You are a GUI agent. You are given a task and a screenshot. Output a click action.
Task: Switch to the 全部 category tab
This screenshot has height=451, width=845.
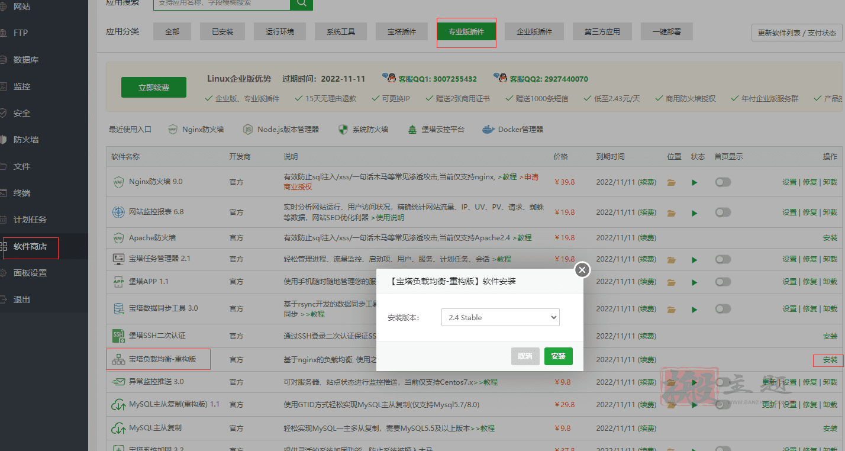172,31
